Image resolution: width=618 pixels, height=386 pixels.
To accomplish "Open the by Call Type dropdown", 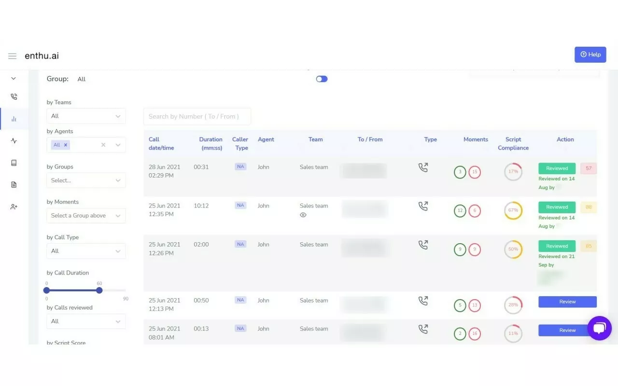I will (x=85, y=251).
